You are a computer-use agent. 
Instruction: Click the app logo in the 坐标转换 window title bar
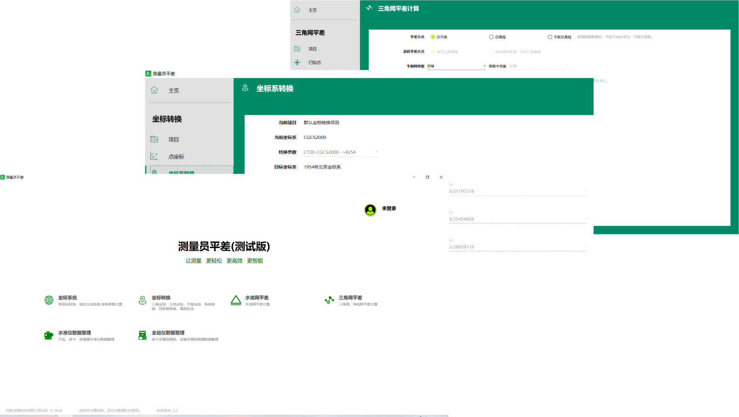pyautogui.click(x=148, y=73)
